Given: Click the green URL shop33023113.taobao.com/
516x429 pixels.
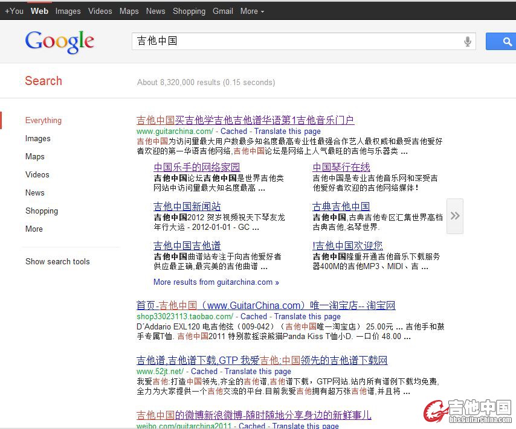Looking at the screenshot, I should [185, 317].
